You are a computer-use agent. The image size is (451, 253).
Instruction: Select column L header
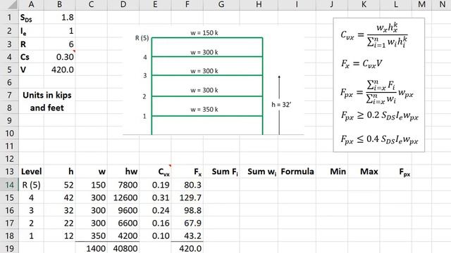(396, 4)
